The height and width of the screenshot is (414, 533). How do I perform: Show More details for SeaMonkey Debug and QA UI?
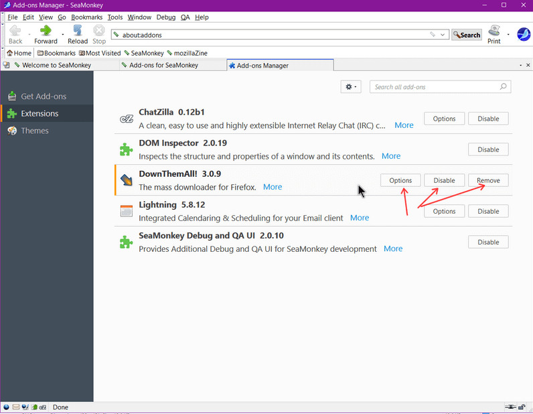point(393,249)
